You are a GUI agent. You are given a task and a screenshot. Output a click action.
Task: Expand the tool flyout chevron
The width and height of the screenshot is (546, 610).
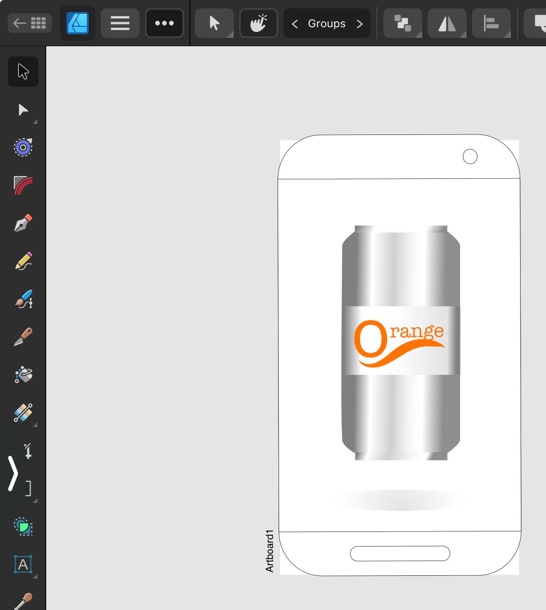point(13,473)
